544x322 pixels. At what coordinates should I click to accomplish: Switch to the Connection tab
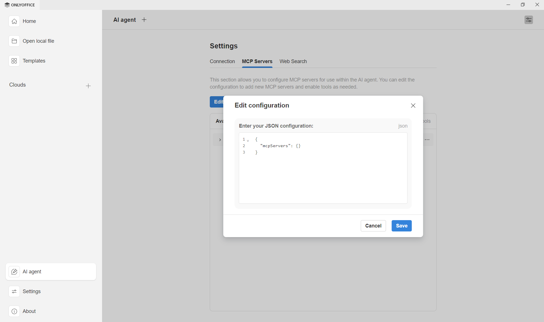coord(222,61)
